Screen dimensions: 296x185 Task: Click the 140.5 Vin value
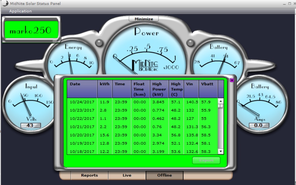(192, 102)
